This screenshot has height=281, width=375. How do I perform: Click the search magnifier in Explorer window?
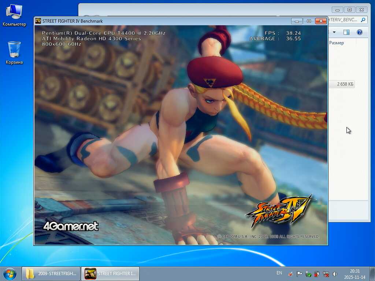click(363, 20)
